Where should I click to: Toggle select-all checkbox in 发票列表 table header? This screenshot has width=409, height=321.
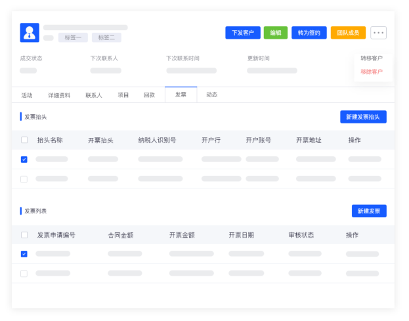pos(24,235)
